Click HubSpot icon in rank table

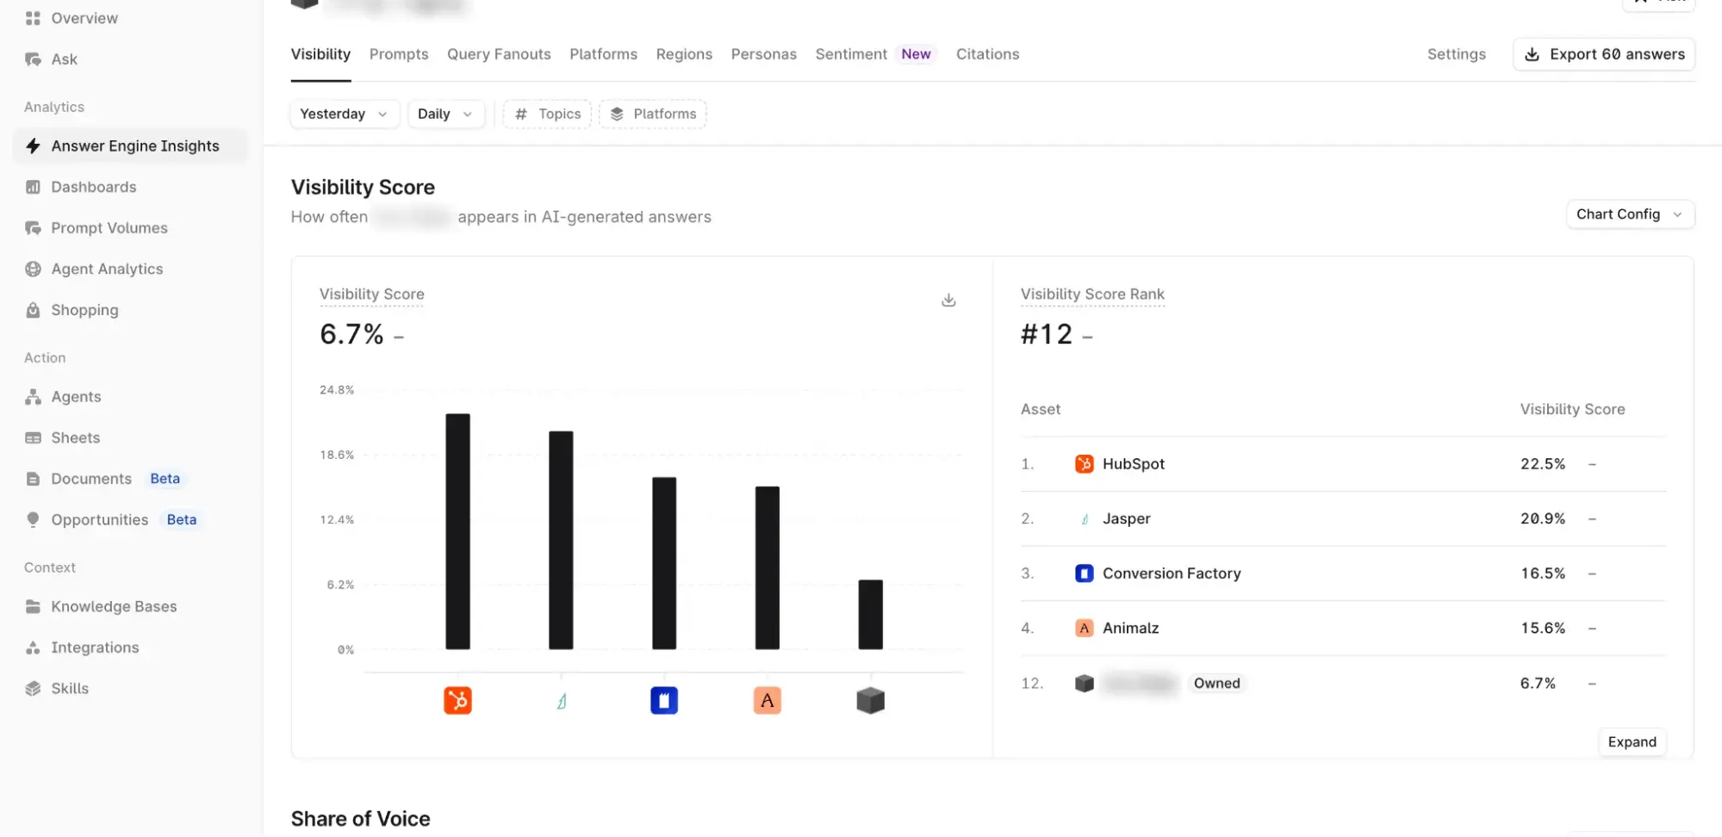point(1085,464)
